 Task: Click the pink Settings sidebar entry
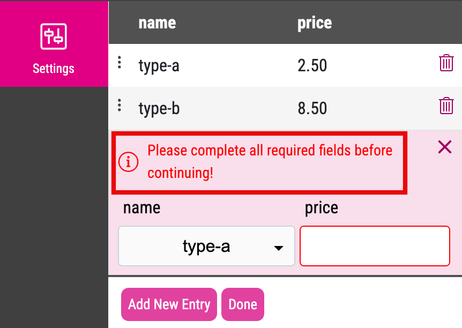pyautogui.click(x=54, y=69)
